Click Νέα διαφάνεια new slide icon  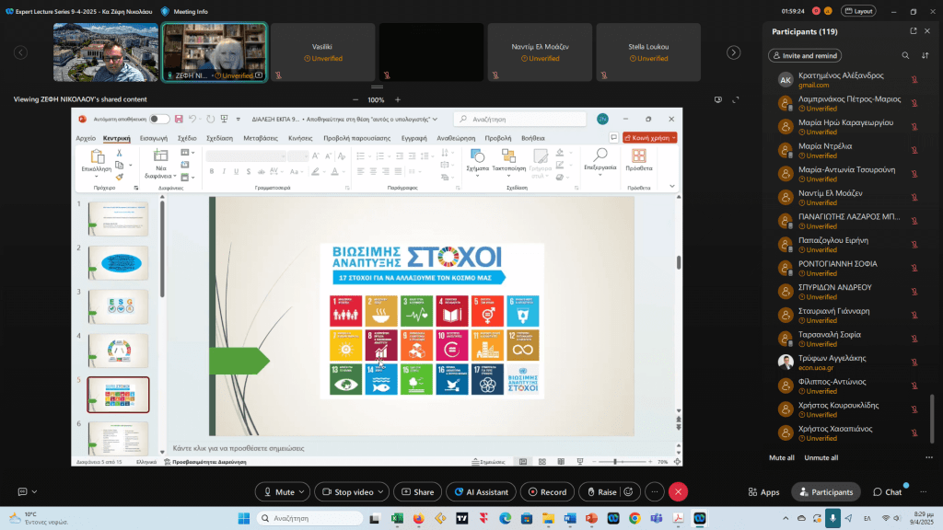point(160,156)
